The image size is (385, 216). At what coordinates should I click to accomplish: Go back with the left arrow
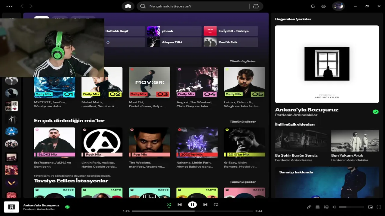(22, 6)
